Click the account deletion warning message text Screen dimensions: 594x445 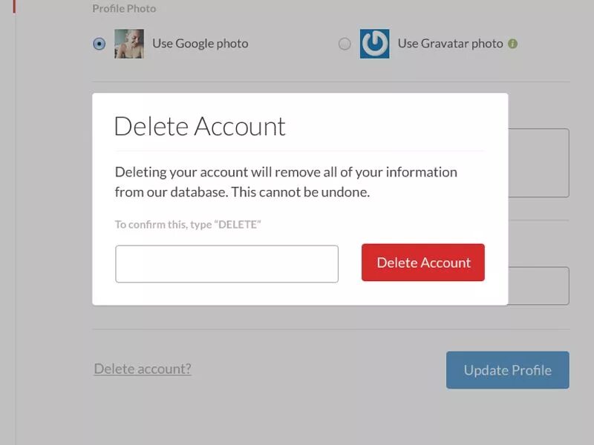pos(285,180)
